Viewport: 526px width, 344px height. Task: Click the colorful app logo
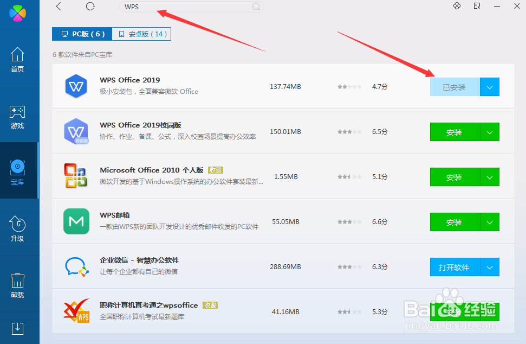pyautogui.click(x=17, y=14)
